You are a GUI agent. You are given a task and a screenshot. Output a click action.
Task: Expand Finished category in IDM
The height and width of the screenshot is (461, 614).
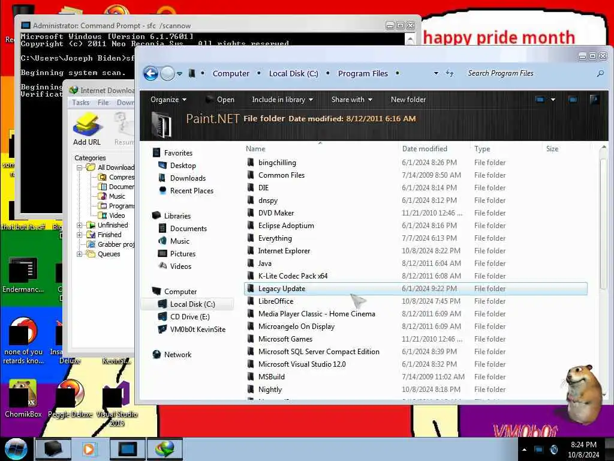(x=80, y=235)
